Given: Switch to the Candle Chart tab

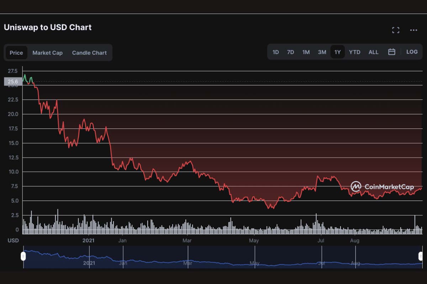Looking at the screenshot, I should pyautogui.click(x=89, y=53).
